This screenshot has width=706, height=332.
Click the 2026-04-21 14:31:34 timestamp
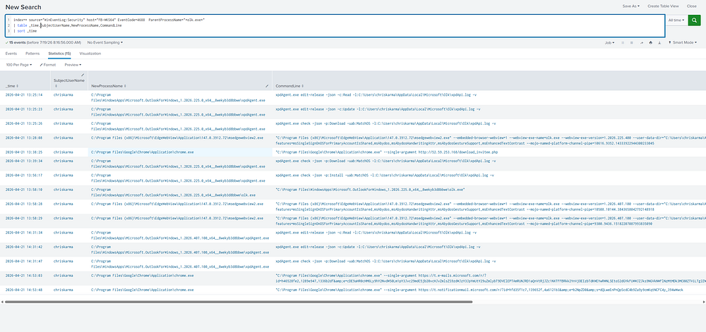[24, 233]
